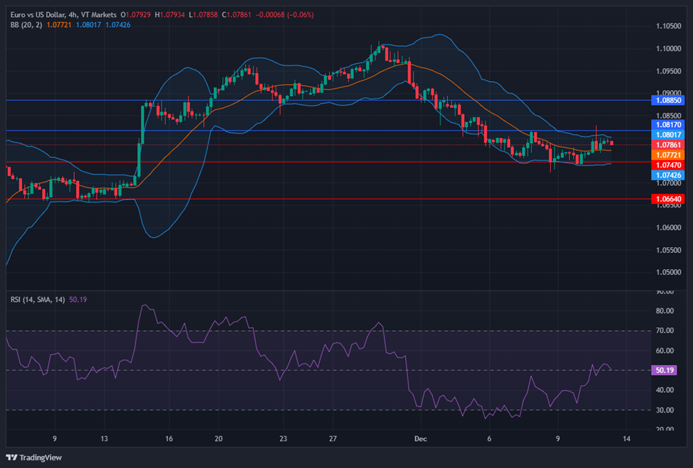Click the 9 date label left of 13

[x=54, y=438]
